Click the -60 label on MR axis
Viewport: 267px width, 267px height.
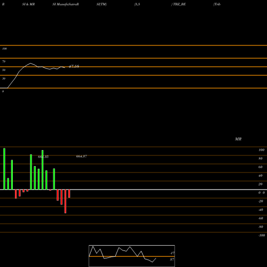(x=261, y=218)
